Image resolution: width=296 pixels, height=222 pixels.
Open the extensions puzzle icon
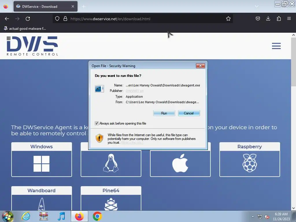point(279,18)
